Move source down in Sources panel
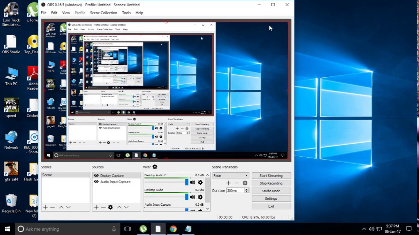Screen dimensions: 419x235 [126, 207]
